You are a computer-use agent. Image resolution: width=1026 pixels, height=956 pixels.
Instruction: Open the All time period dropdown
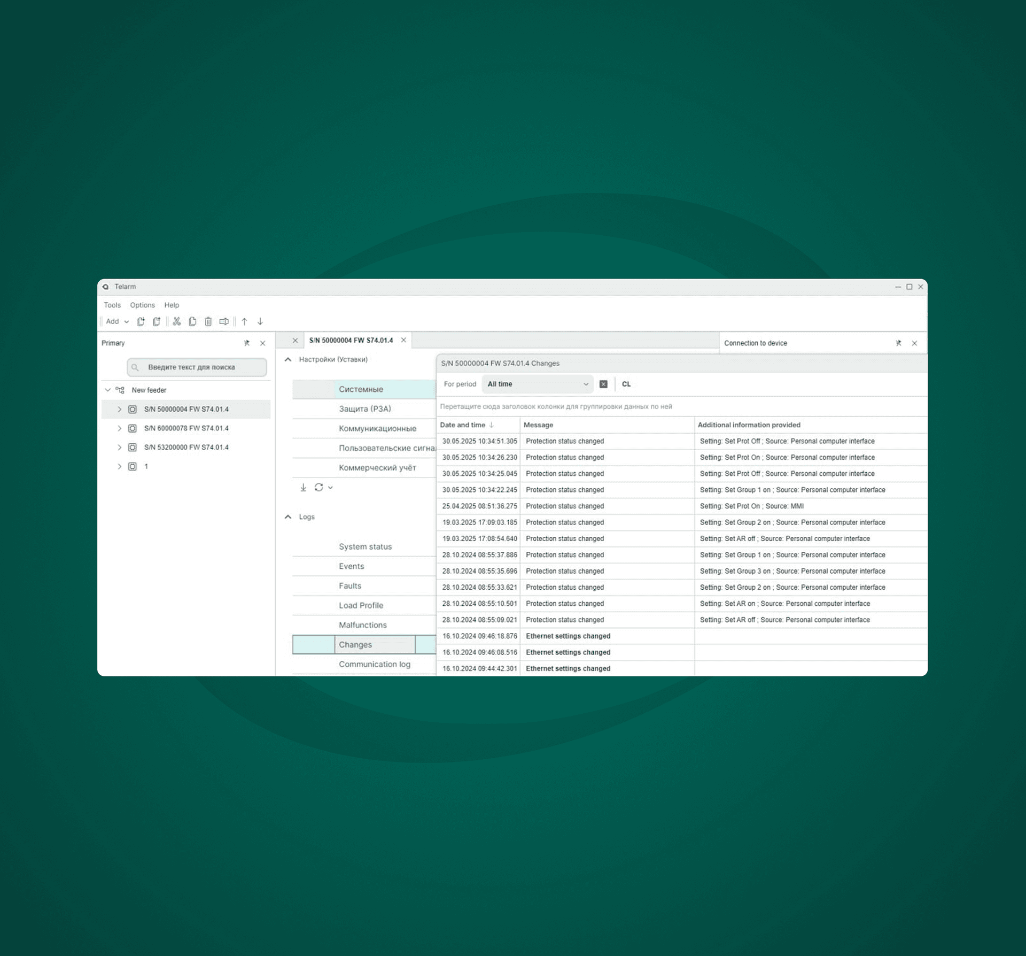pyautogui.click(x=537, y=384)
